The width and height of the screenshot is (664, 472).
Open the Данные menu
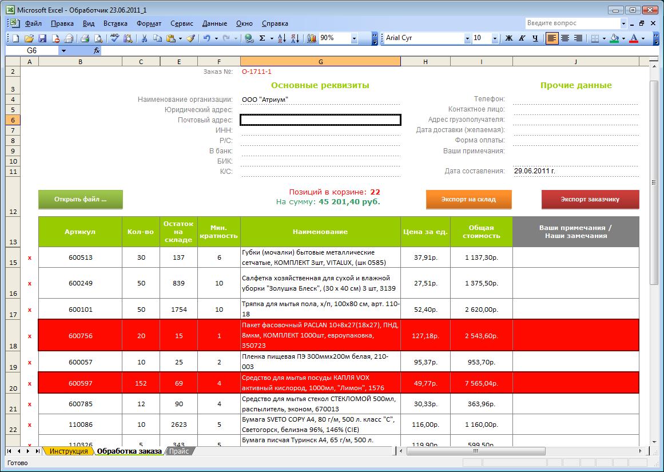coord(214,23)
